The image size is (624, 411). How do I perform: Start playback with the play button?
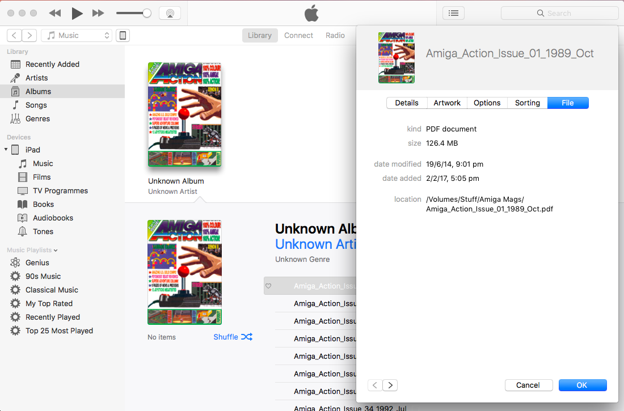(x=77, y=13)
